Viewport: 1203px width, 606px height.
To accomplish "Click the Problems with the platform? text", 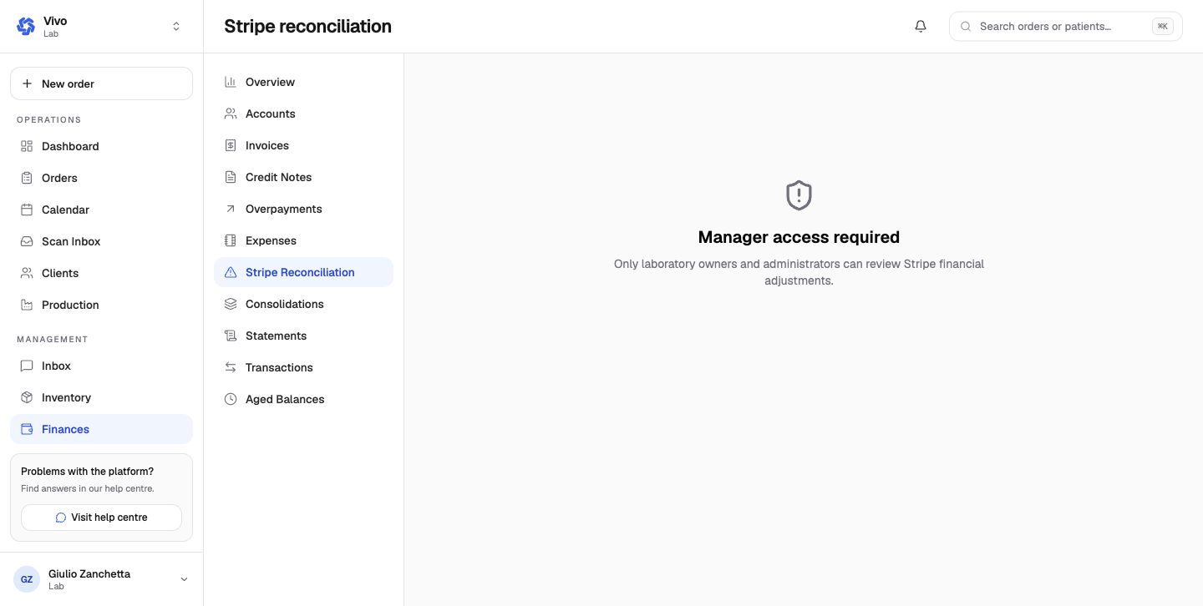I will click(87, 472).
